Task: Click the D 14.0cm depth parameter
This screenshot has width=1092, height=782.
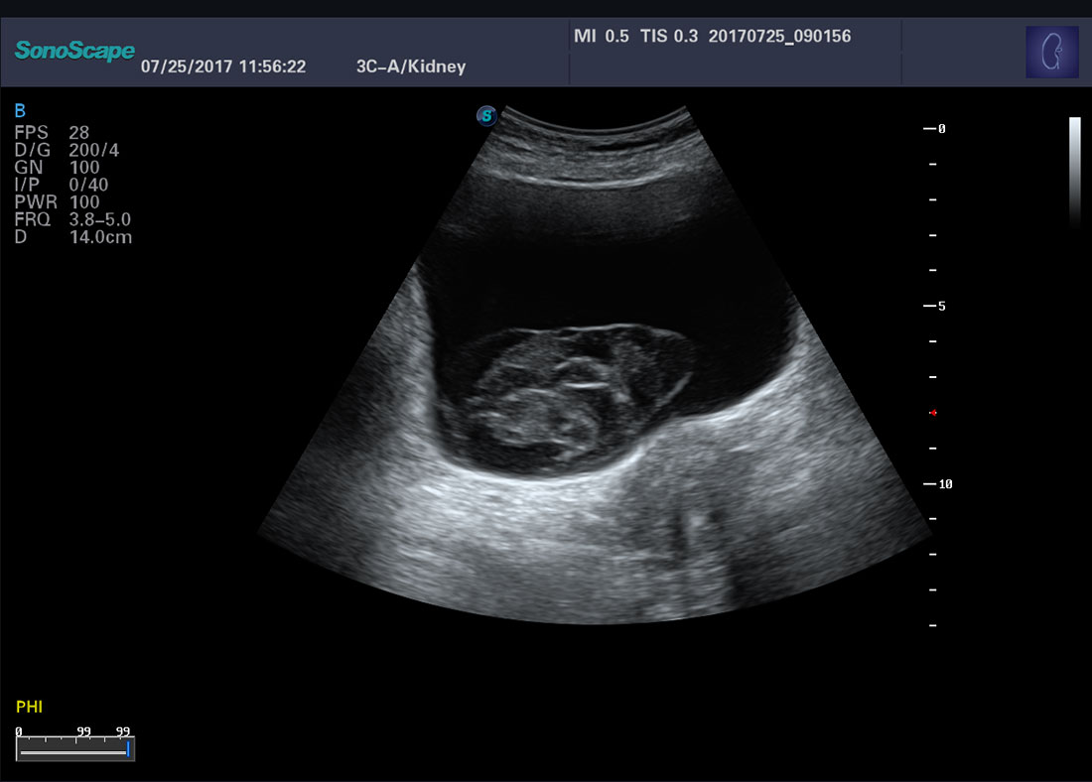Action: point(72,237)
